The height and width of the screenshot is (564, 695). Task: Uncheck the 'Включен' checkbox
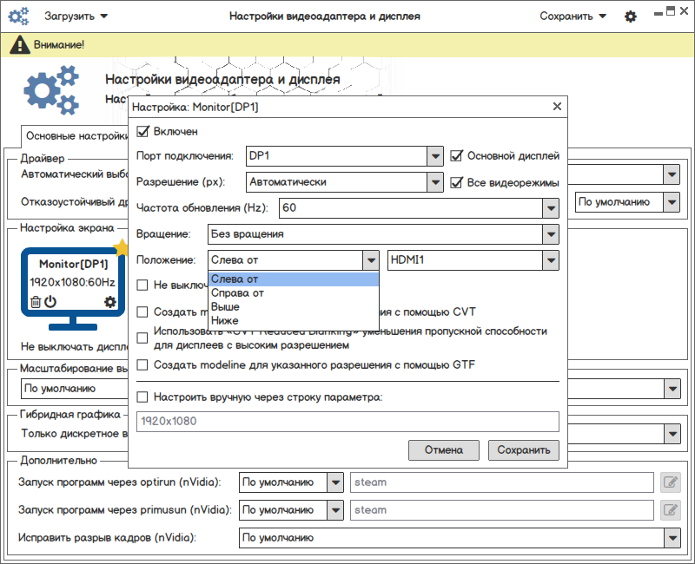pyautogui.click(x=143, y=132)
